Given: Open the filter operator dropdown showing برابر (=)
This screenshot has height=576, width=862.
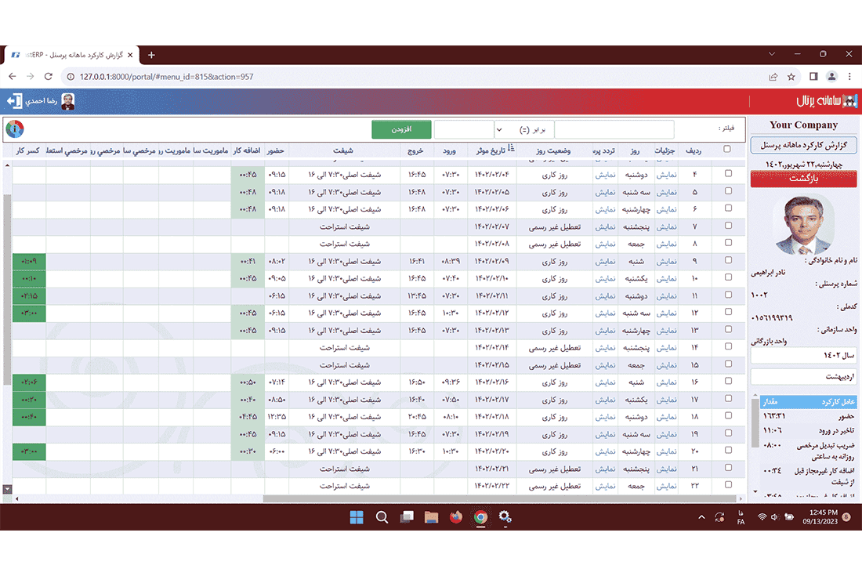Looking at the screenshot, I should pyautogui.click(x=523, y=129).
